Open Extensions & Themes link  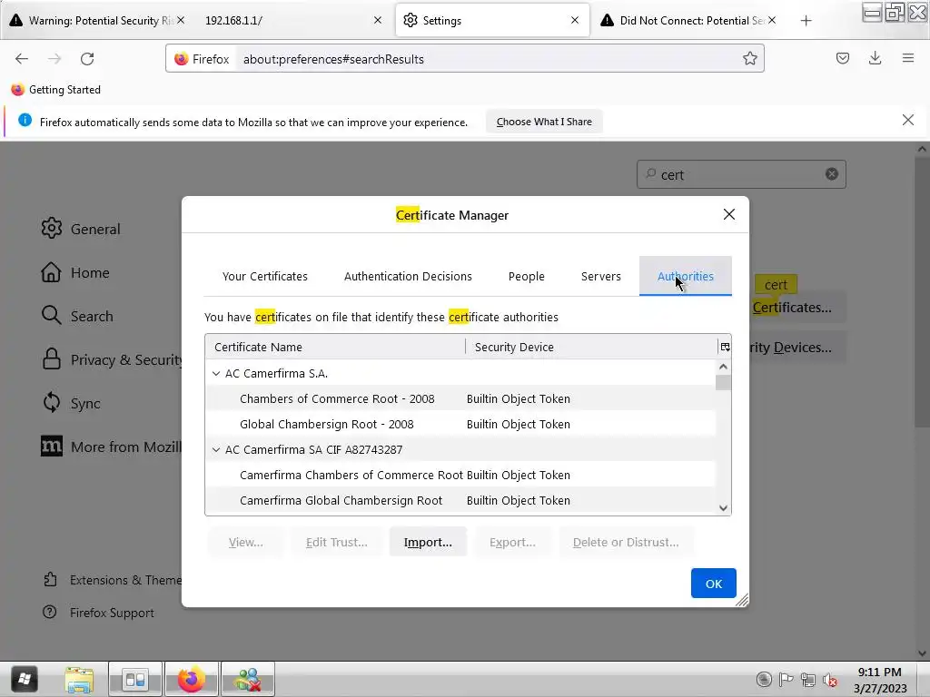(112, 580)
